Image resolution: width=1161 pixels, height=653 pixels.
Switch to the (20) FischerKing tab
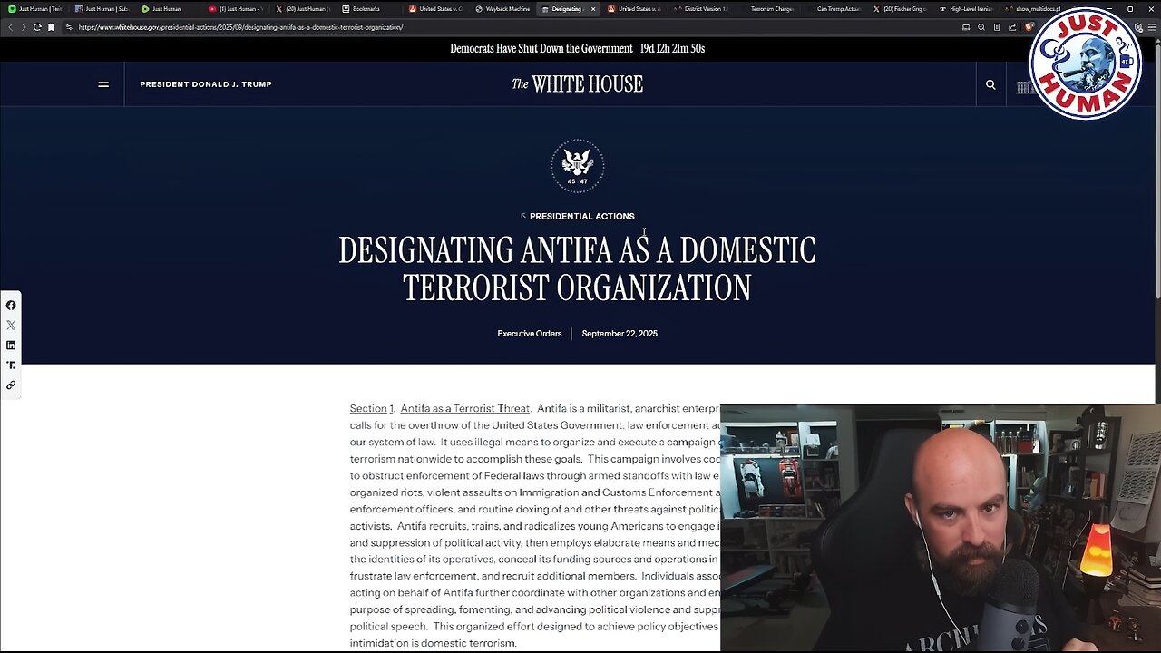click(x=902, y=9)
